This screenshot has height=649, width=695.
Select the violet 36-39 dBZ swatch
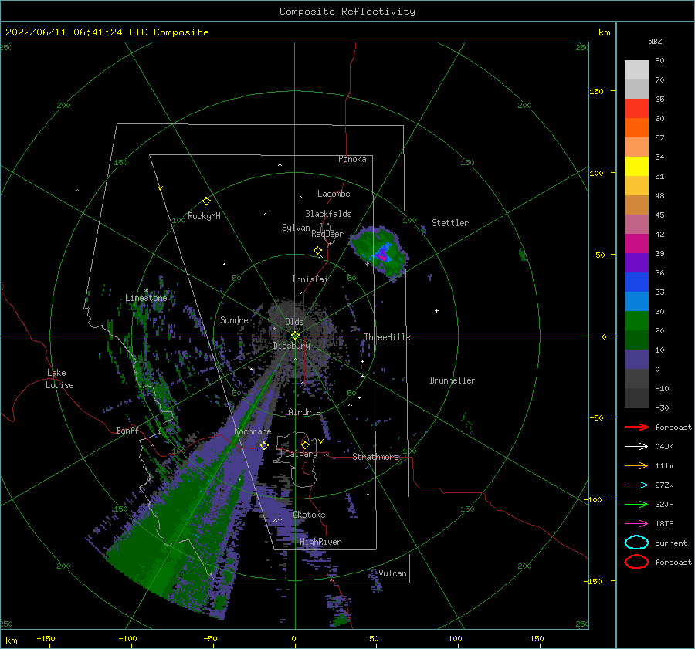(x=636, y=262)
